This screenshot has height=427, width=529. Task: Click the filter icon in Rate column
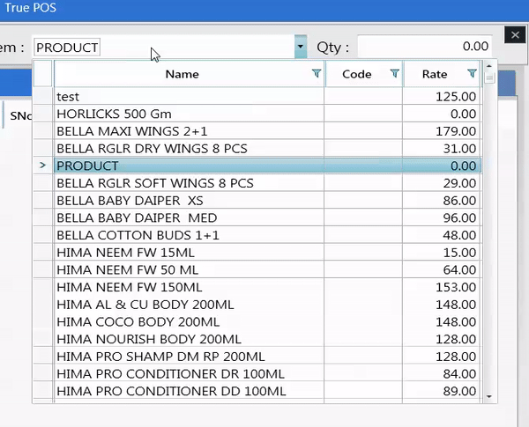pyautogui.click(x=472, y=74)
